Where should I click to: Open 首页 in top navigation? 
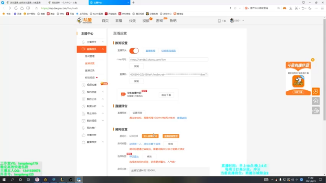pos(105,21)
